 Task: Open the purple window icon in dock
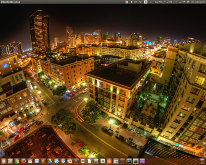(142, 161)
